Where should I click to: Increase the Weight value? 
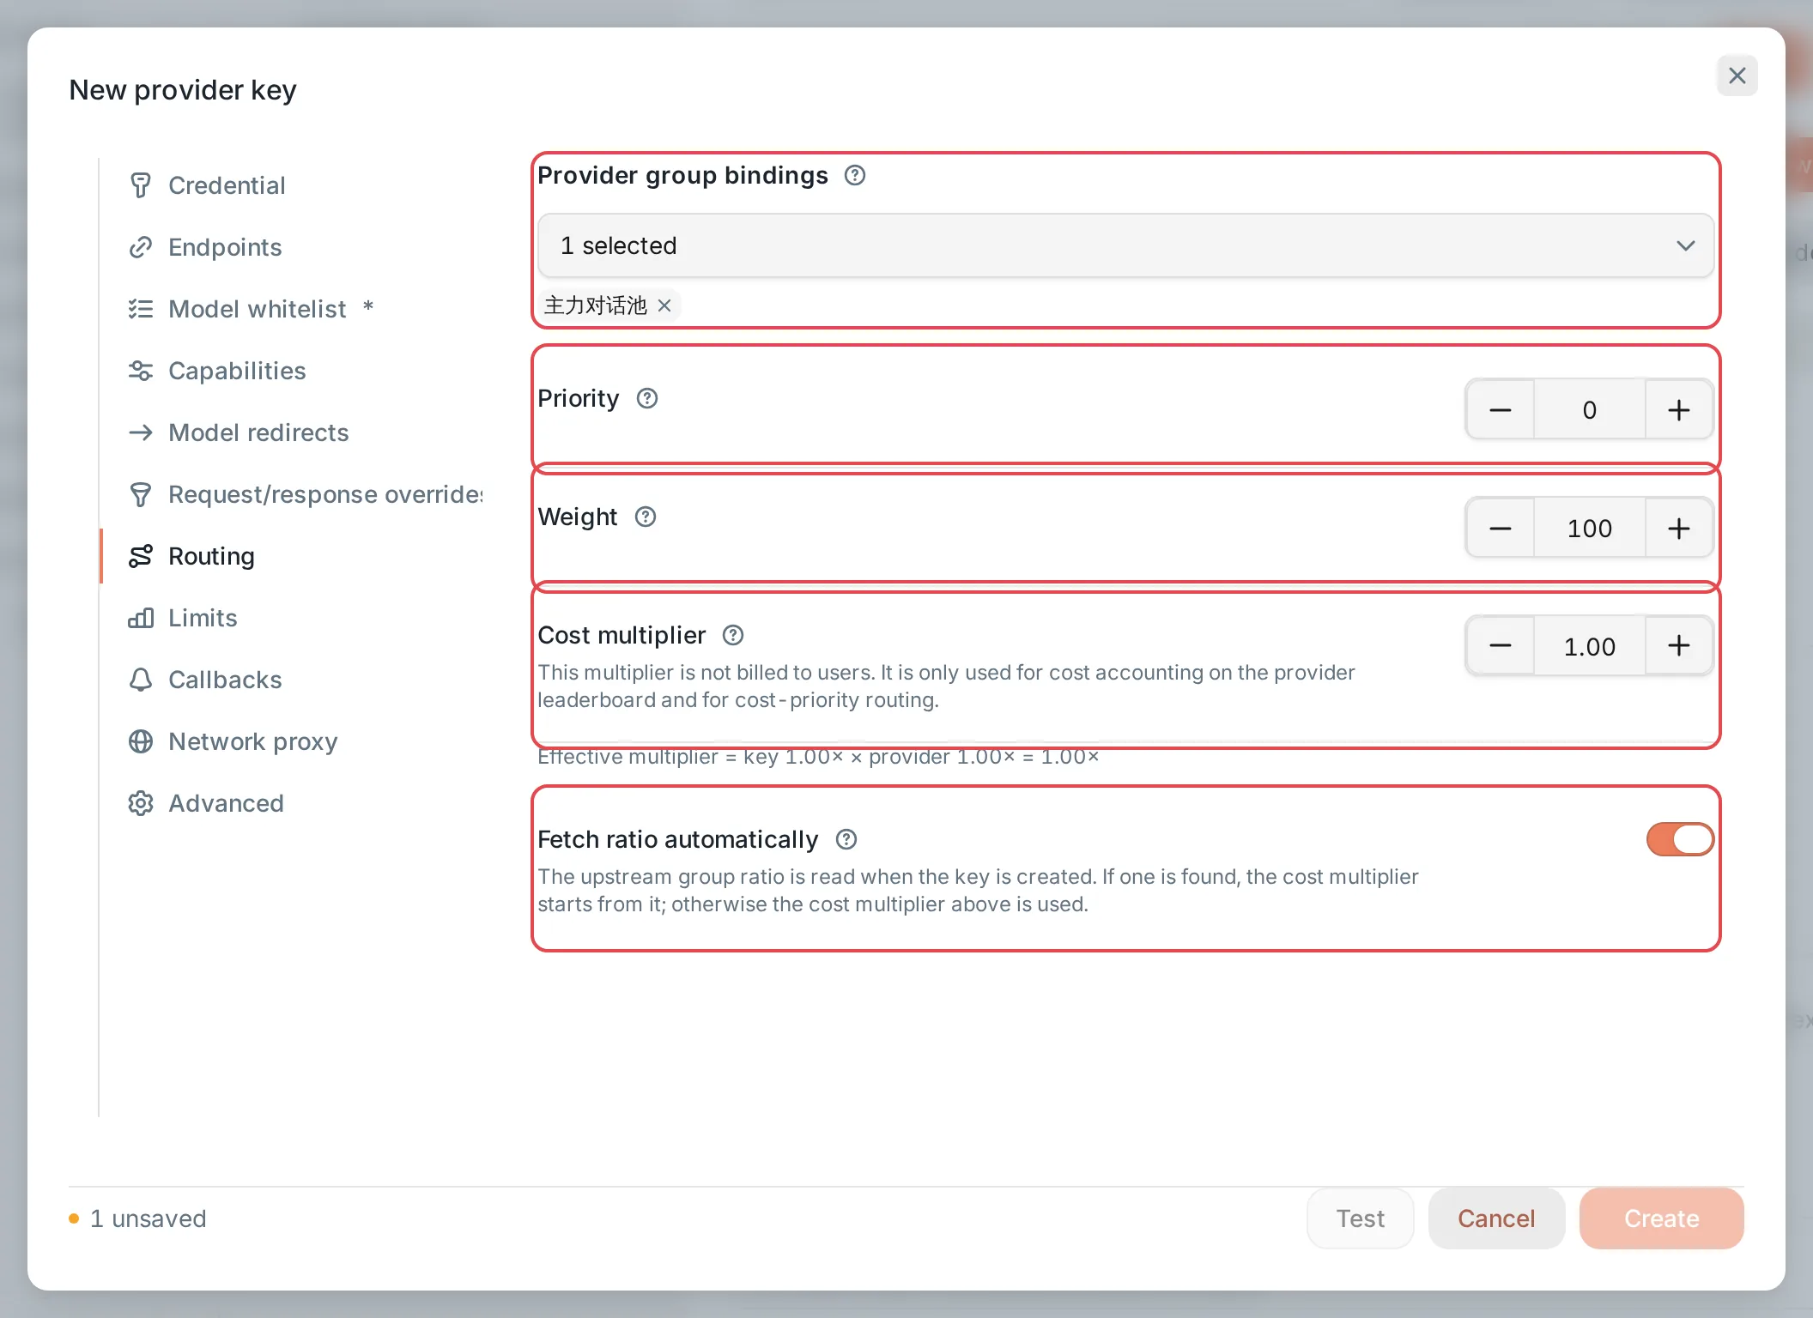coord(1679,529)
